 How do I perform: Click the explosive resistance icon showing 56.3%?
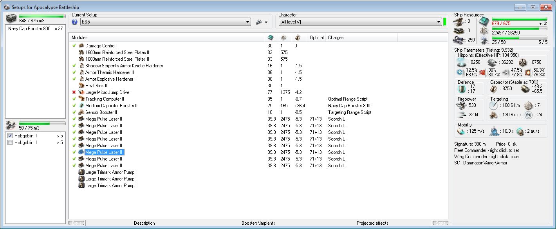click(x=528, y=72)
